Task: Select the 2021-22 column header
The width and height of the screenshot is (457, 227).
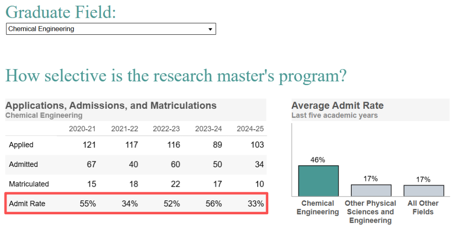Action: point(124,129)
